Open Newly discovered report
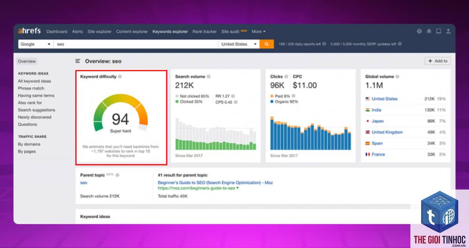Viewport: 469px width, 248px height. [34, 117]
